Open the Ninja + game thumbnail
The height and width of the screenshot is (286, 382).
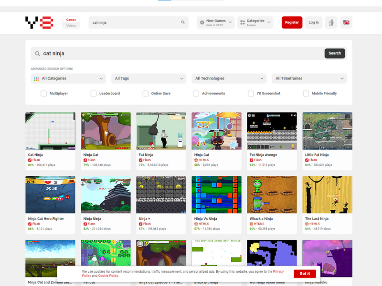tap(161, 194)
